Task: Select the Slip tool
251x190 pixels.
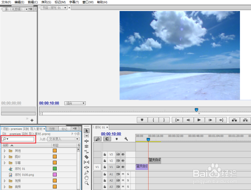Action: pos(86,162)
